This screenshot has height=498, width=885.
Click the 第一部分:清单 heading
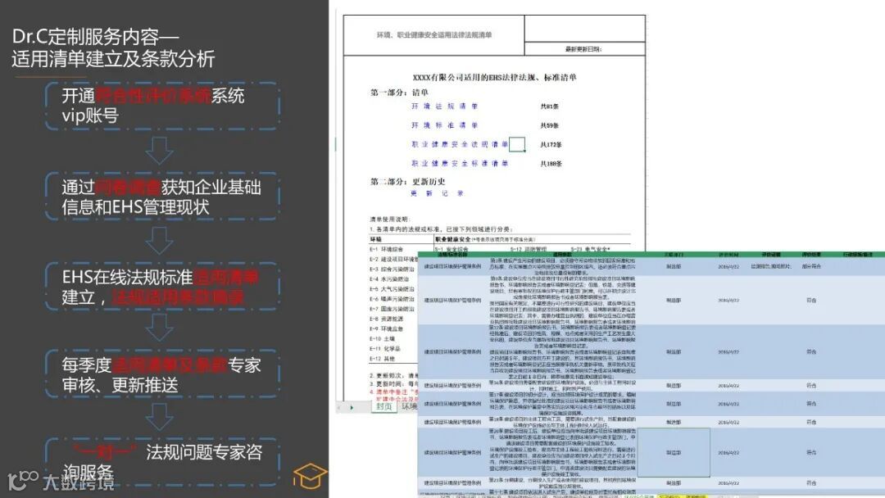click(399, 93)
